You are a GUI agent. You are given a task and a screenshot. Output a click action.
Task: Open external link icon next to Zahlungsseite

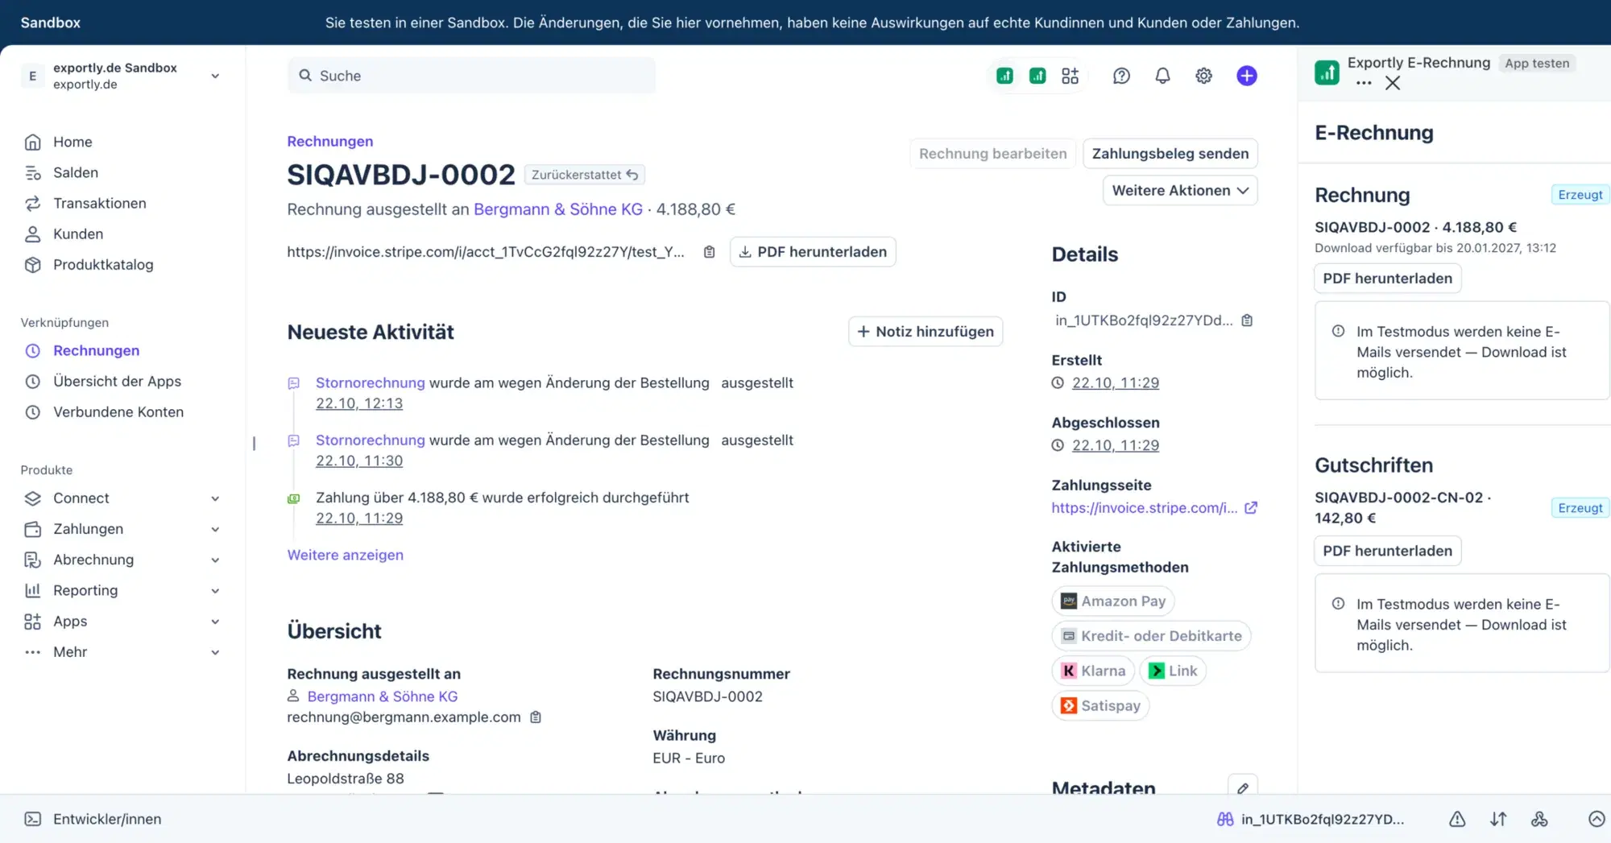point(1250,507)
